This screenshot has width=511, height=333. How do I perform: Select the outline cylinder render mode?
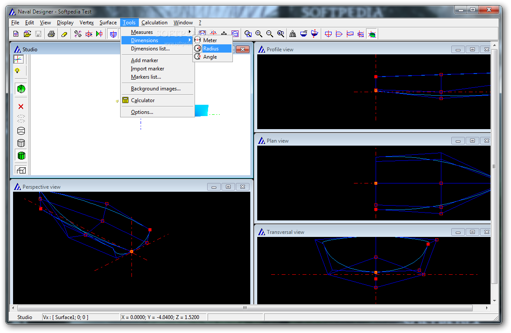tap(21, 131)
